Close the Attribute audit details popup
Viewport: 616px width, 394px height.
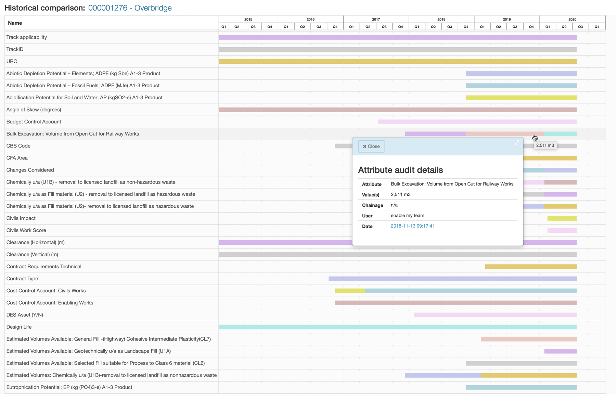(x=371, y=147)
